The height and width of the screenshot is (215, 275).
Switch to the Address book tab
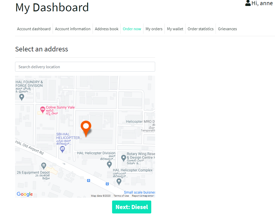[x=107, y=29]
